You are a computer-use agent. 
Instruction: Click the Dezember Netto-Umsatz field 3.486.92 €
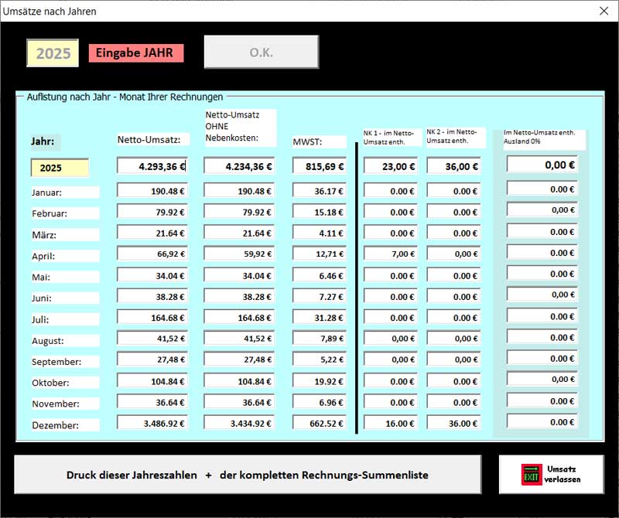tap(152, 423)
